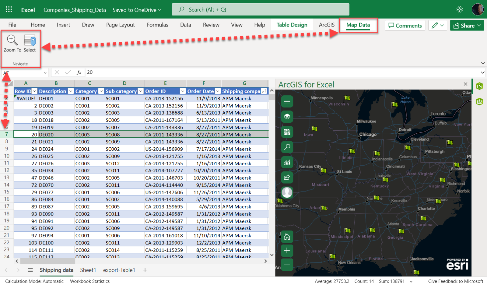Open the Comments pane
487x285 pixels.
pos(405,26)
